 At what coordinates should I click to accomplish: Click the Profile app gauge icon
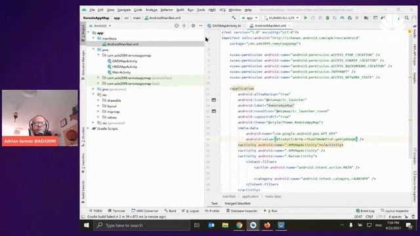[342, 18]
